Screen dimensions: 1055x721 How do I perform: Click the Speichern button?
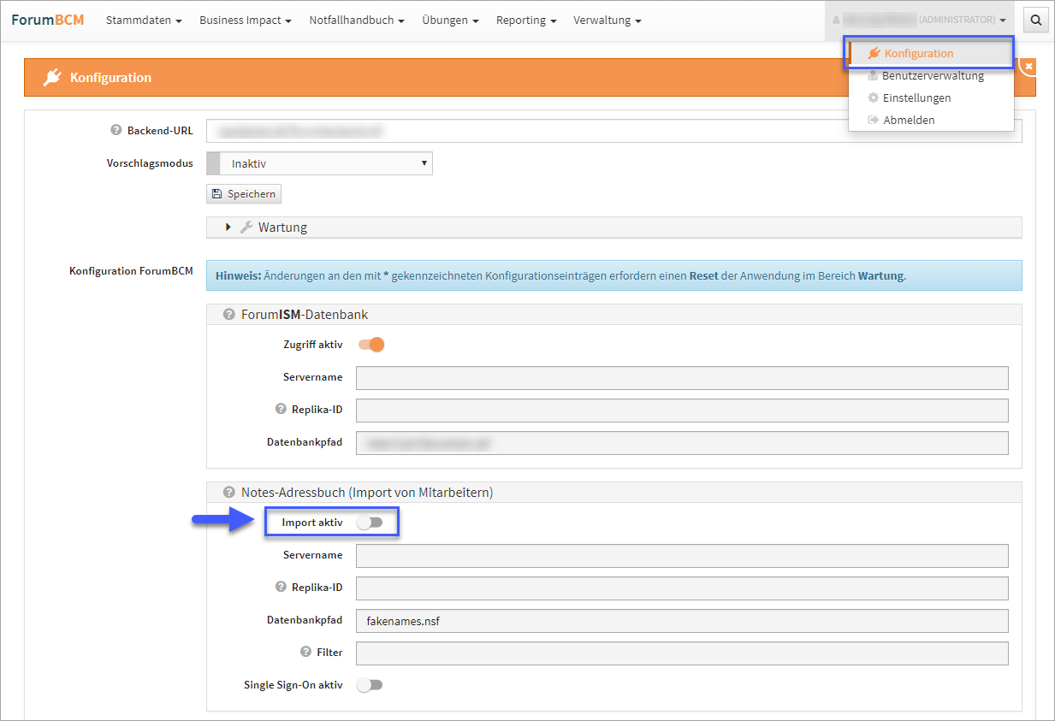pyautogui.click(x=244, y=194)
